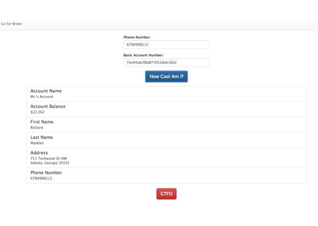
Task: Click the red GTFO button
Action: (166, 194)
